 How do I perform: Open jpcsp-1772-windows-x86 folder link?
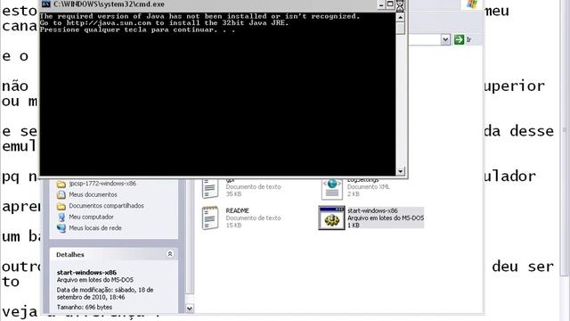(x=102, y=184)
